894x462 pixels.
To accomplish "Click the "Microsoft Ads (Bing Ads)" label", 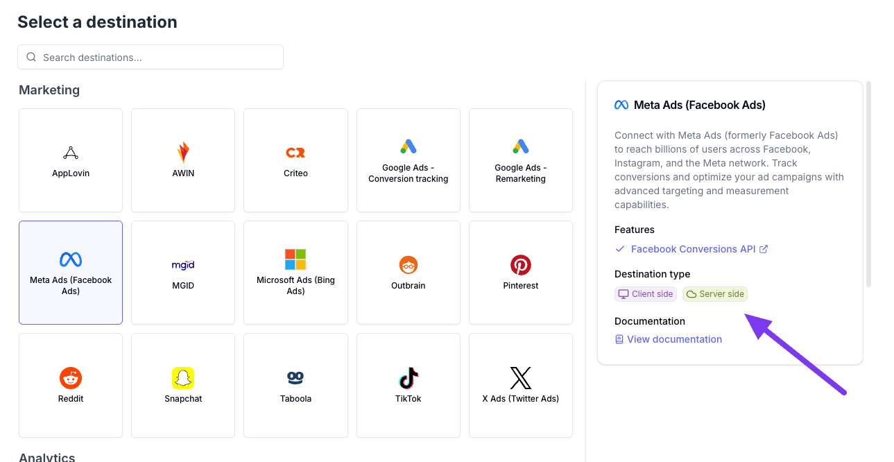I will tap(295, 286).
